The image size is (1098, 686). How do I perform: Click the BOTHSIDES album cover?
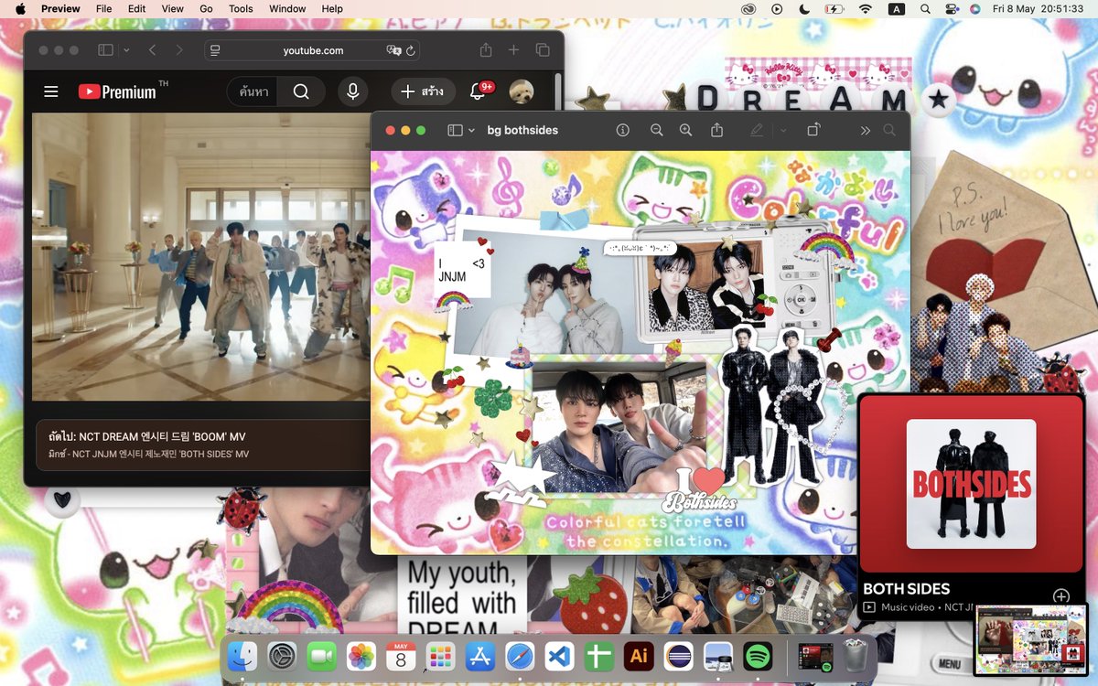pyautogui.click(x=971, y=484)
